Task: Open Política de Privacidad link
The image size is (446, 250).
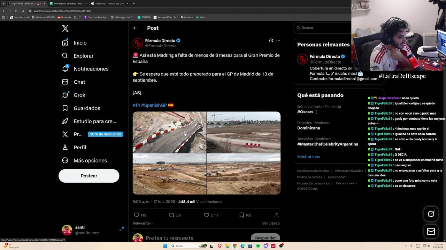Action: [349, 171]
